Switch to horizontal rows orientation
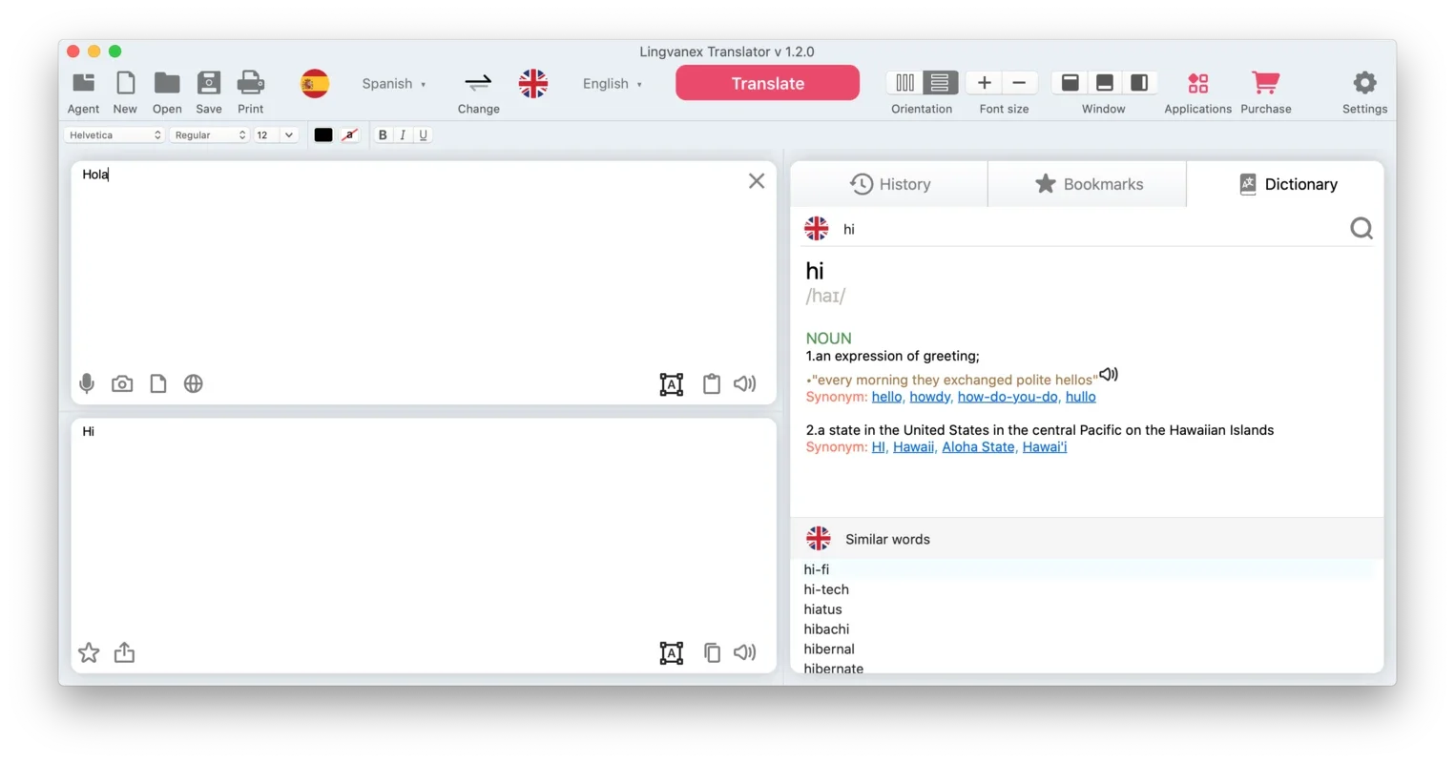Image resolution: width=1455 pixels, height=763 pixels. (940, 83)
